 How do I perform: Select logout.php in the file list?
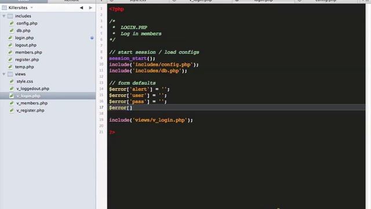point(26,45)
